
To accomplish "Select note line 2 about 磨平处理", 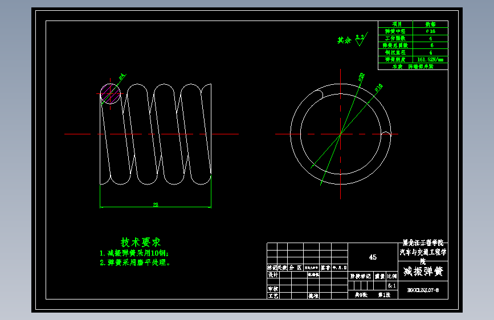I will click(x=135, y=262).
